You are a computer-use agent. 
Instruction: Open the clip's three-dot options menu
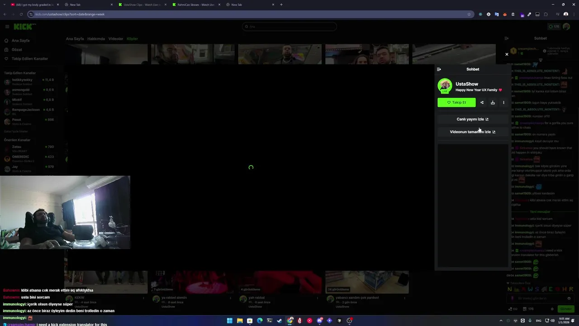pos(503,102)
